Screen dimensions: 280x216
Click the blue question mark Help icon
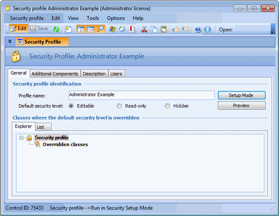tap(198, 29)
